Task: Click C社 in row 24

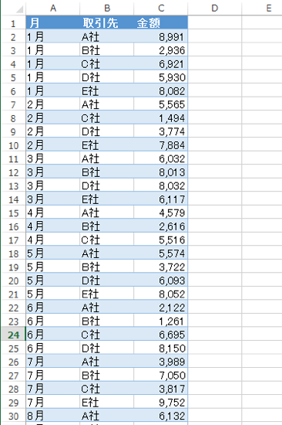Action: coord(107,335)
